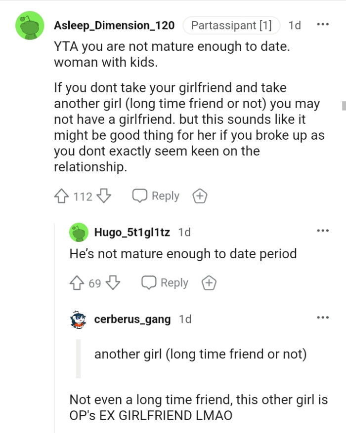
Task: Open the options menu on Hugo's comment
Action: pos(323,230)
